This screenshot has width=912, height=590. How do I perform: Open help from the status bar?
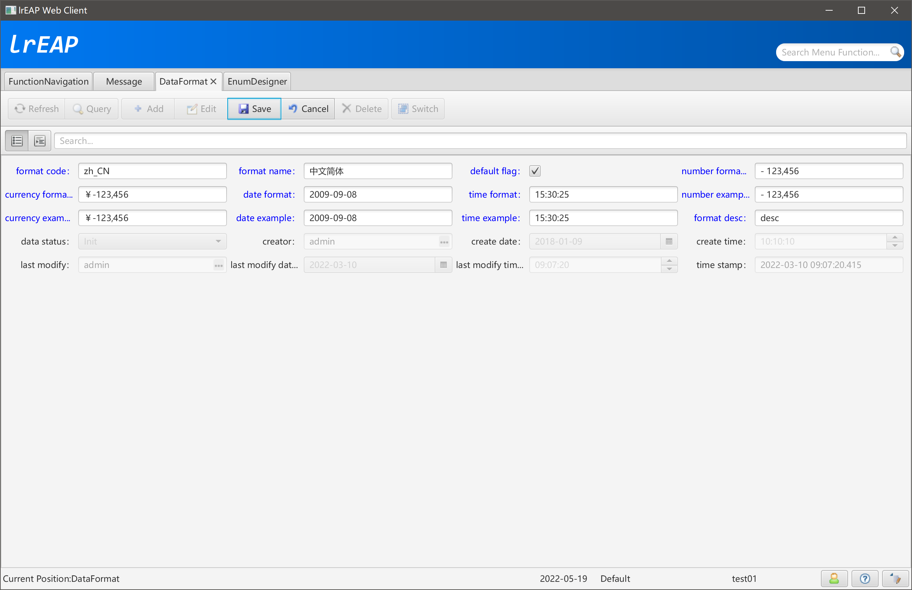coord(864,579)
